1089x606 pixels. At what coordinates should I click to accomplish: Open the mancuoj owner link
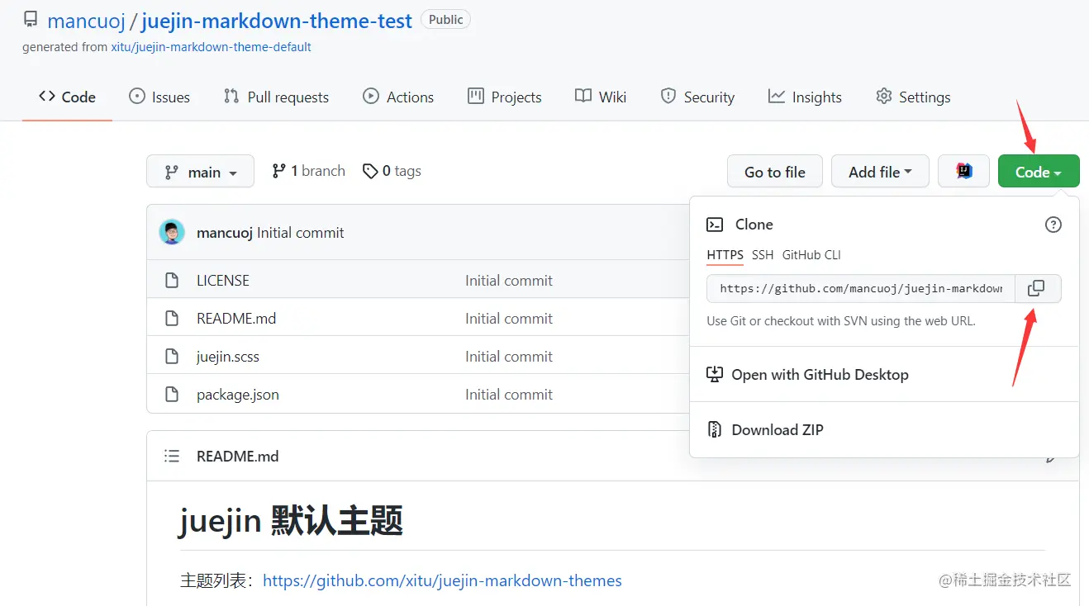(x=86, y=21)
